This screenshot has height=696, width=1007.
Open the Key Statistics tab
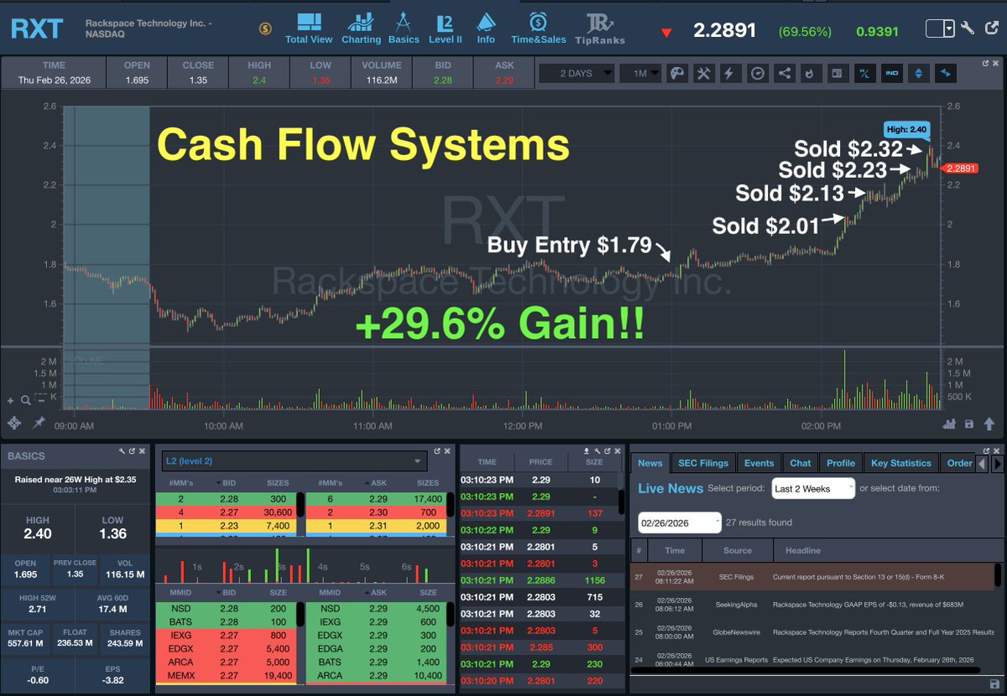pyautogui.click(x=902, y=462)
